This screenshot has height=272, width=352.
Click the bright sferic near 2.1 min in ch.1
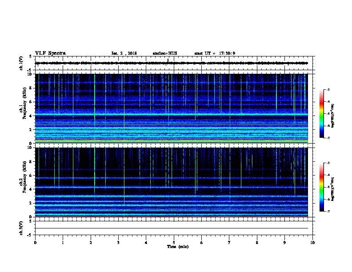[95, 100]
